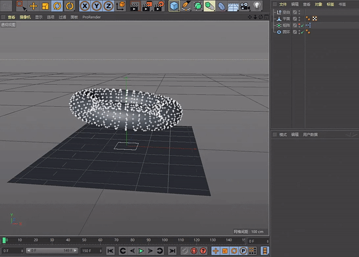This screenshot has height=257, width=359.
Task: Jump to the end of the animation
Action: (172, 251)
